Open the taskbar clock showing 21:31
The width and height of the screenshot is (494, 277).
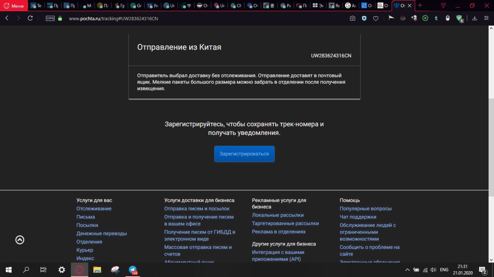click(463, 270)
